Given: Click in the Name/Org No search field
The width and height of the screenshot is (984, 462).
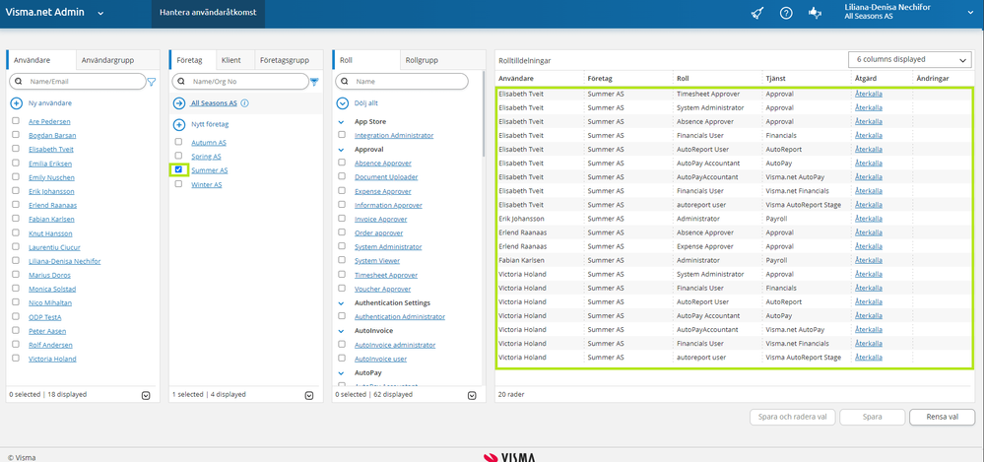Looking at the screenshot, I should 239,82.
